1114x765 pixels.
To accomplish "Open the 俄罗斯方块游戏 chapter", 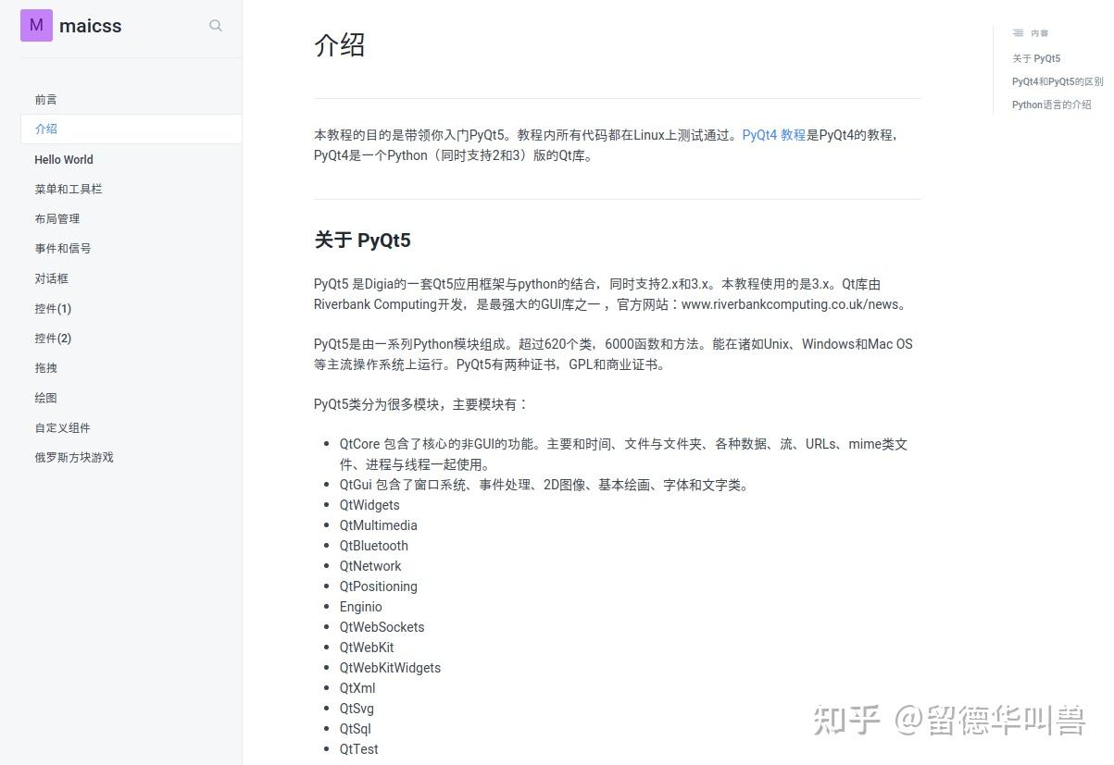I will (x=73, y=457).
